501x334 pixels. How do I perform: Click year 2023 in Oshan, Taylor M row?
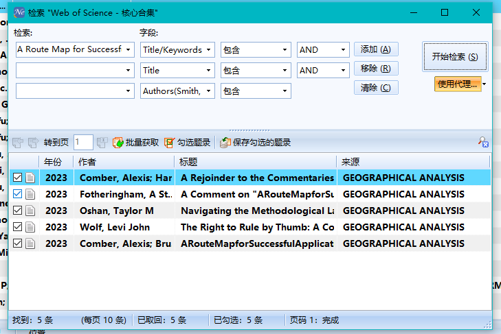click(56, 211)
